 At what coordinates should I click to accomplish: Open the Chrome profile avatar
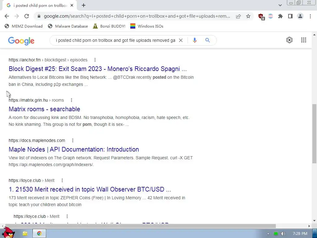(x=300, y=16)
